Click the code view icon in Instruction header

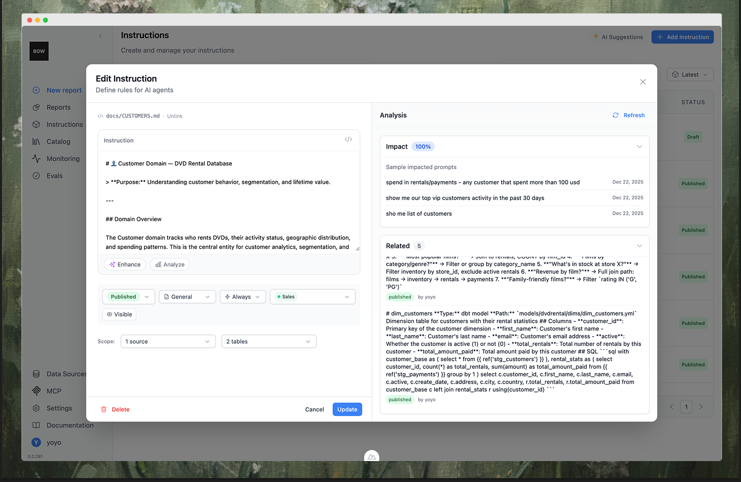348,140
